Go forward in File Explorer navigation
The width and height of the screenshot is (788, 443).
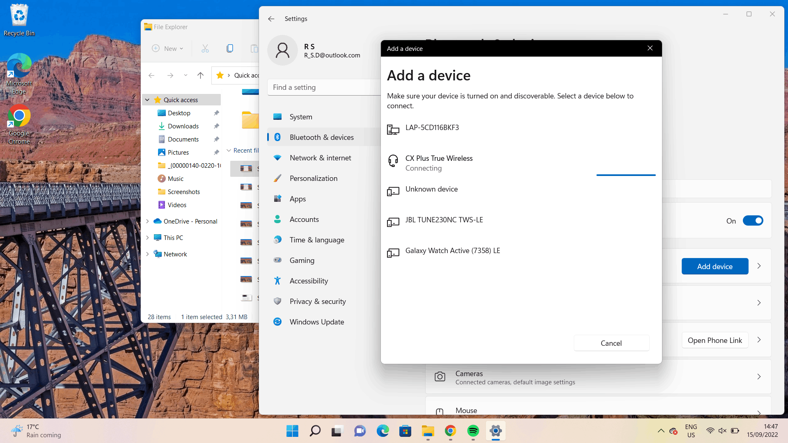point(170,75)
